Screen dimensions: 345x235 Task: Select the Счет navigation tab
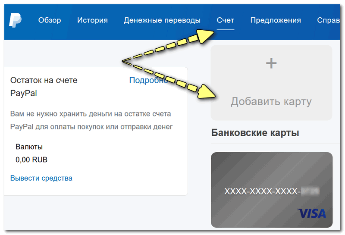[x=225, y=20]
